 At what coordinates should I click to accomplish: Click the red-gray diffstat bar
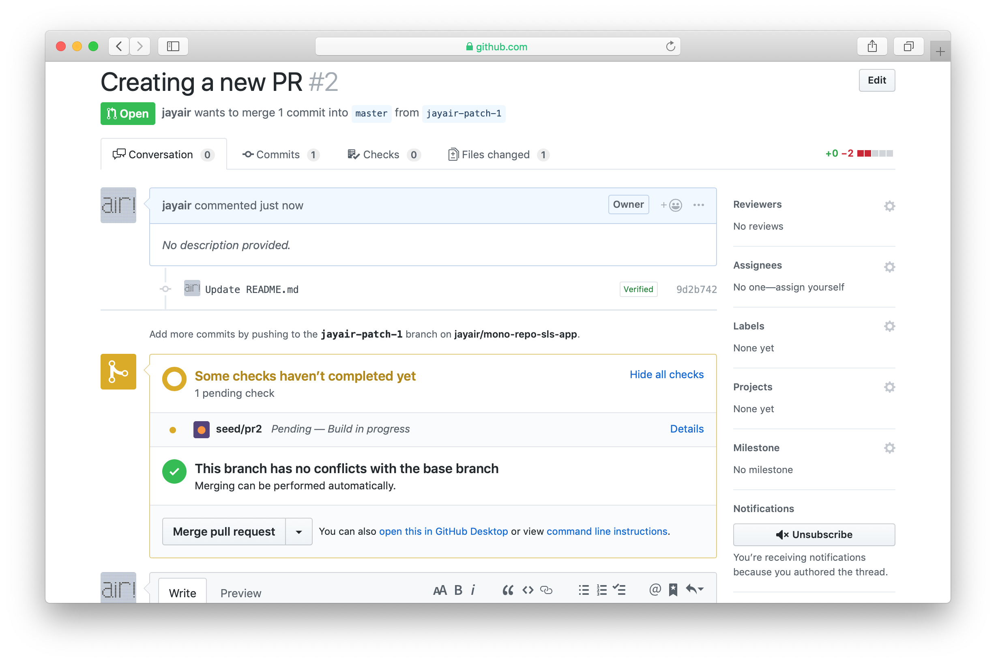tap(875, 153)
